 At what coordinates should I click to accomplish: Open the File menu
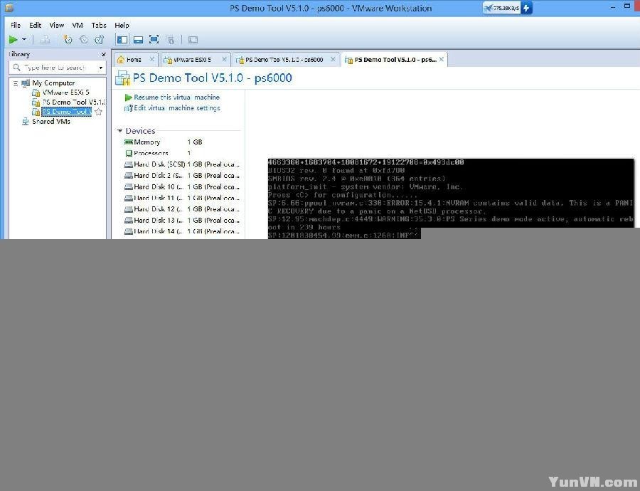[x=16, y=25]
